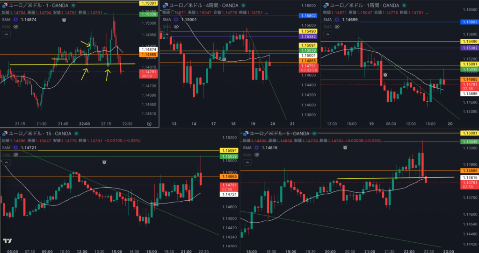This screenshot has height=253, width=479.
Task: Click alert clock icon on 15-minute chart
Action: point(104,162)
